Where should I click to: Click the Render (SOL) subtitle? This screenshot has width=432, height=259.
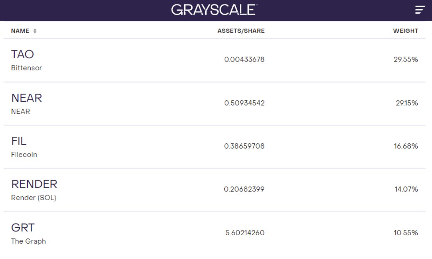pyautogui.click(x=33, y=198)
